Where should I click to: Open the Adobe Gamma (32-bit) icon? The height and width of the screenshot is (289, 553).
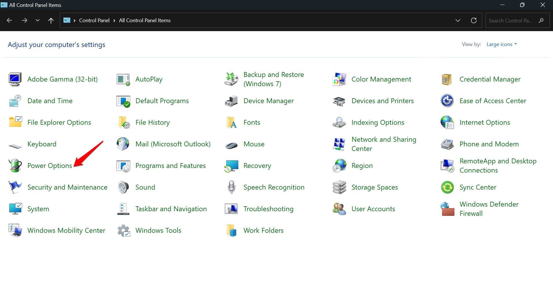pyautogui.click(x=15, y=79)
